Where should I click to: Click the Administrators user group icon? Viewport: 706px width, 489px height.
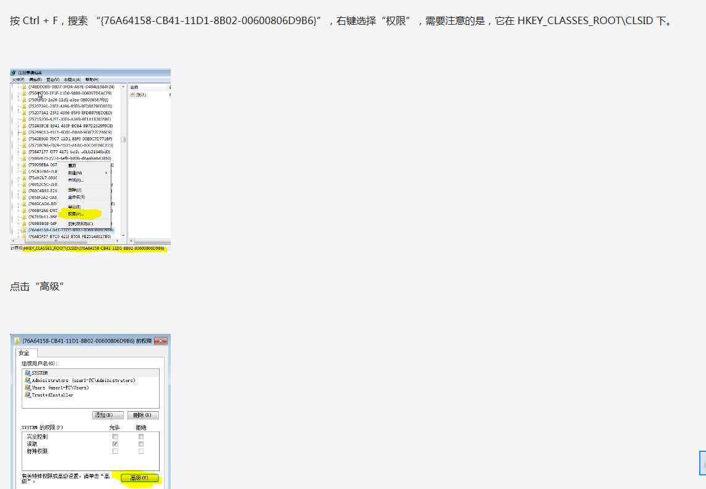tap(28, 380)
